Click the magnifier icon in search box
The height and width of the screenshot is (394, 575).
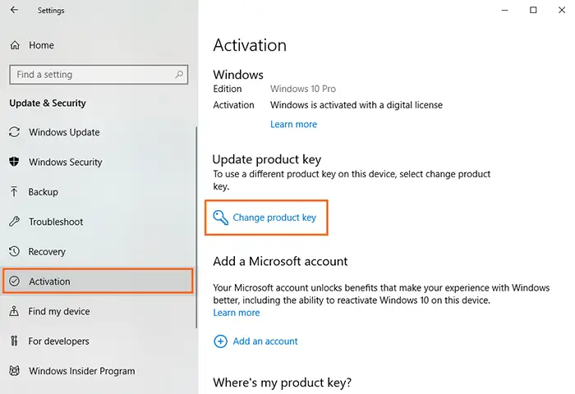[179, 75]
